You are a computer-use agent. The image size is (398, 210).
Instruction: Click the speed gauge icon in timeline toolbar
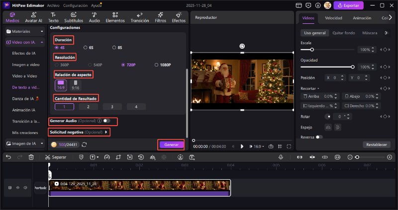coord(107,157)
